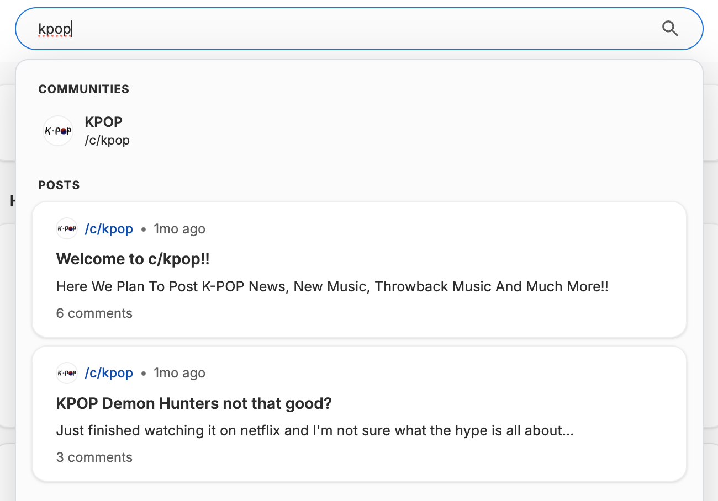Click the KPOP community avatar icon
The width and height of the screenshot is (718, 501).
58,131
